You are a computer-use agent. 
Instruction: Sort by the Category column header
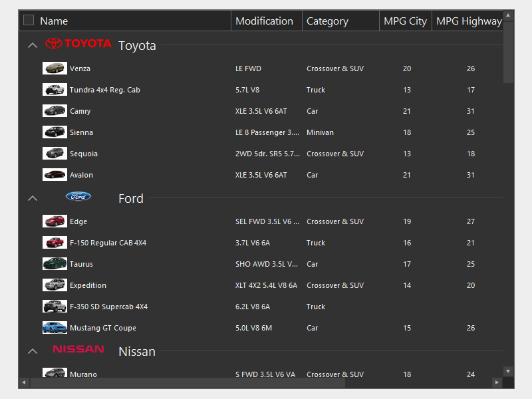[327, 21]
